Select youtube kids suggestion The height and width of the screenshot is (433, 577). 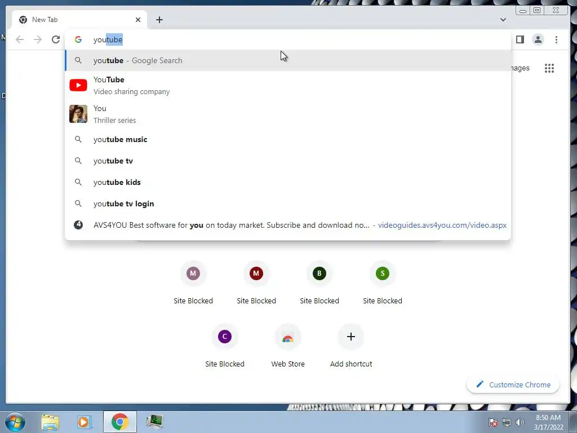coord(288,182)
